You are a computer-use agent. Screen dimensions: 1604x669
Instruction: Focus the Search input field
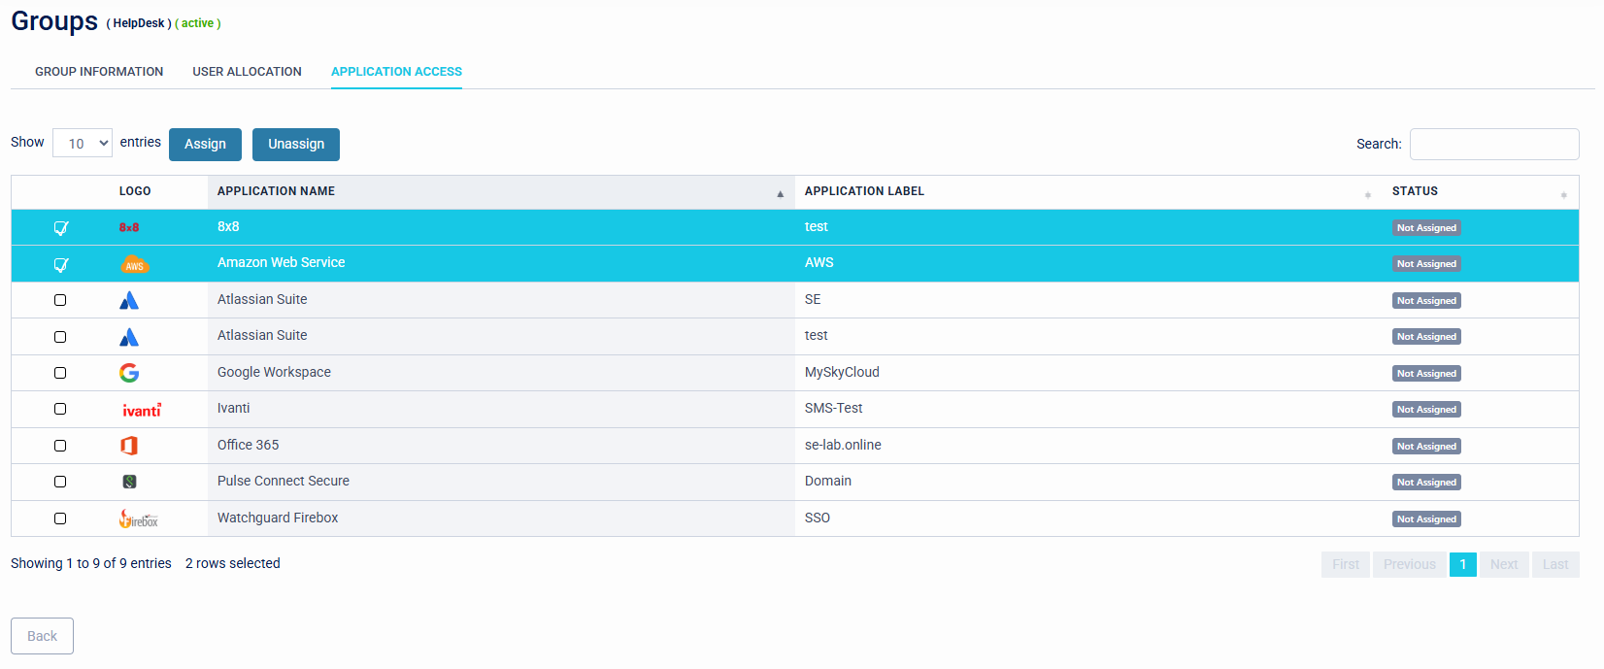pyautogui.click(x=1494, y=144)
